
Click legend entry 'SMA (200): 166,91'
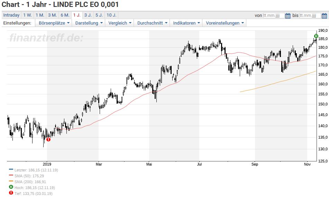[30, 182]
